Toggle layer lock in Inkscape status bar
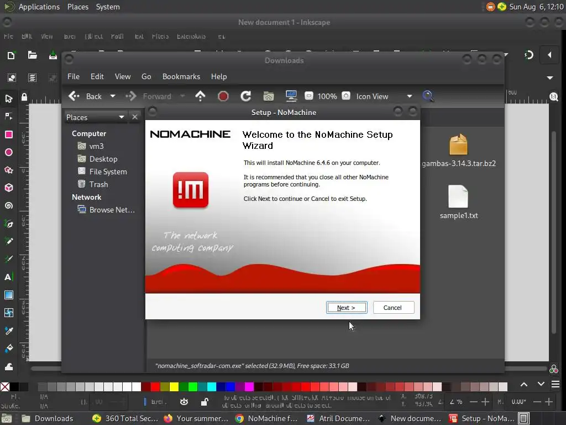This screenshot has height=425, width=566. pos(205,402)
